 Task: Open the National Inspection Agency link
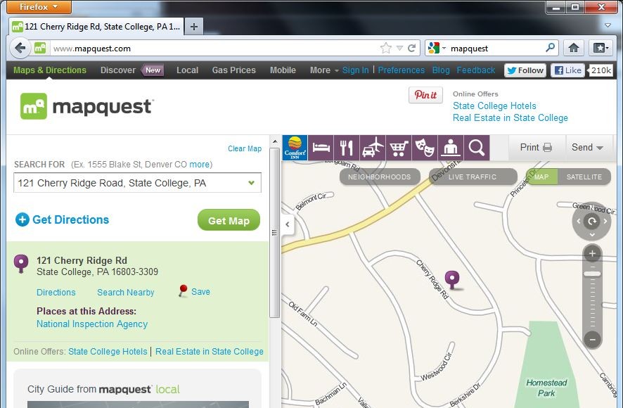pyautogui.click(x=92, y=324)
